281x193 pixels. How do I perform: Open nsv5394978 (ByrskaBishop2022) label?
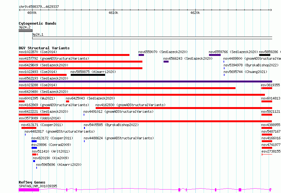251,65
